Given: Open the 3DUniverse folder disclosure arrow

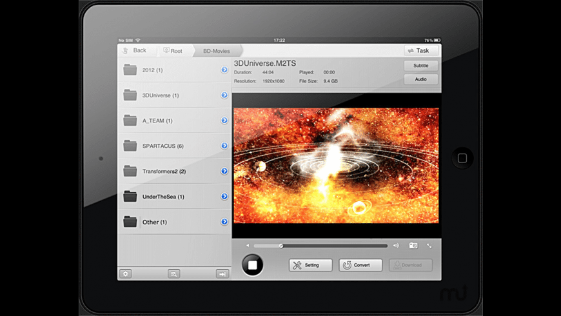Looking at the screenshot, I should tap(224, 95).
